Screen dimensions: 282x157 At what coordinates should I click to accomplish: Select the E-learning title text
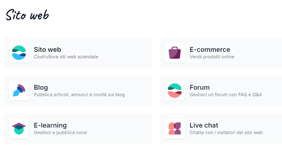[x=50, y=125]
